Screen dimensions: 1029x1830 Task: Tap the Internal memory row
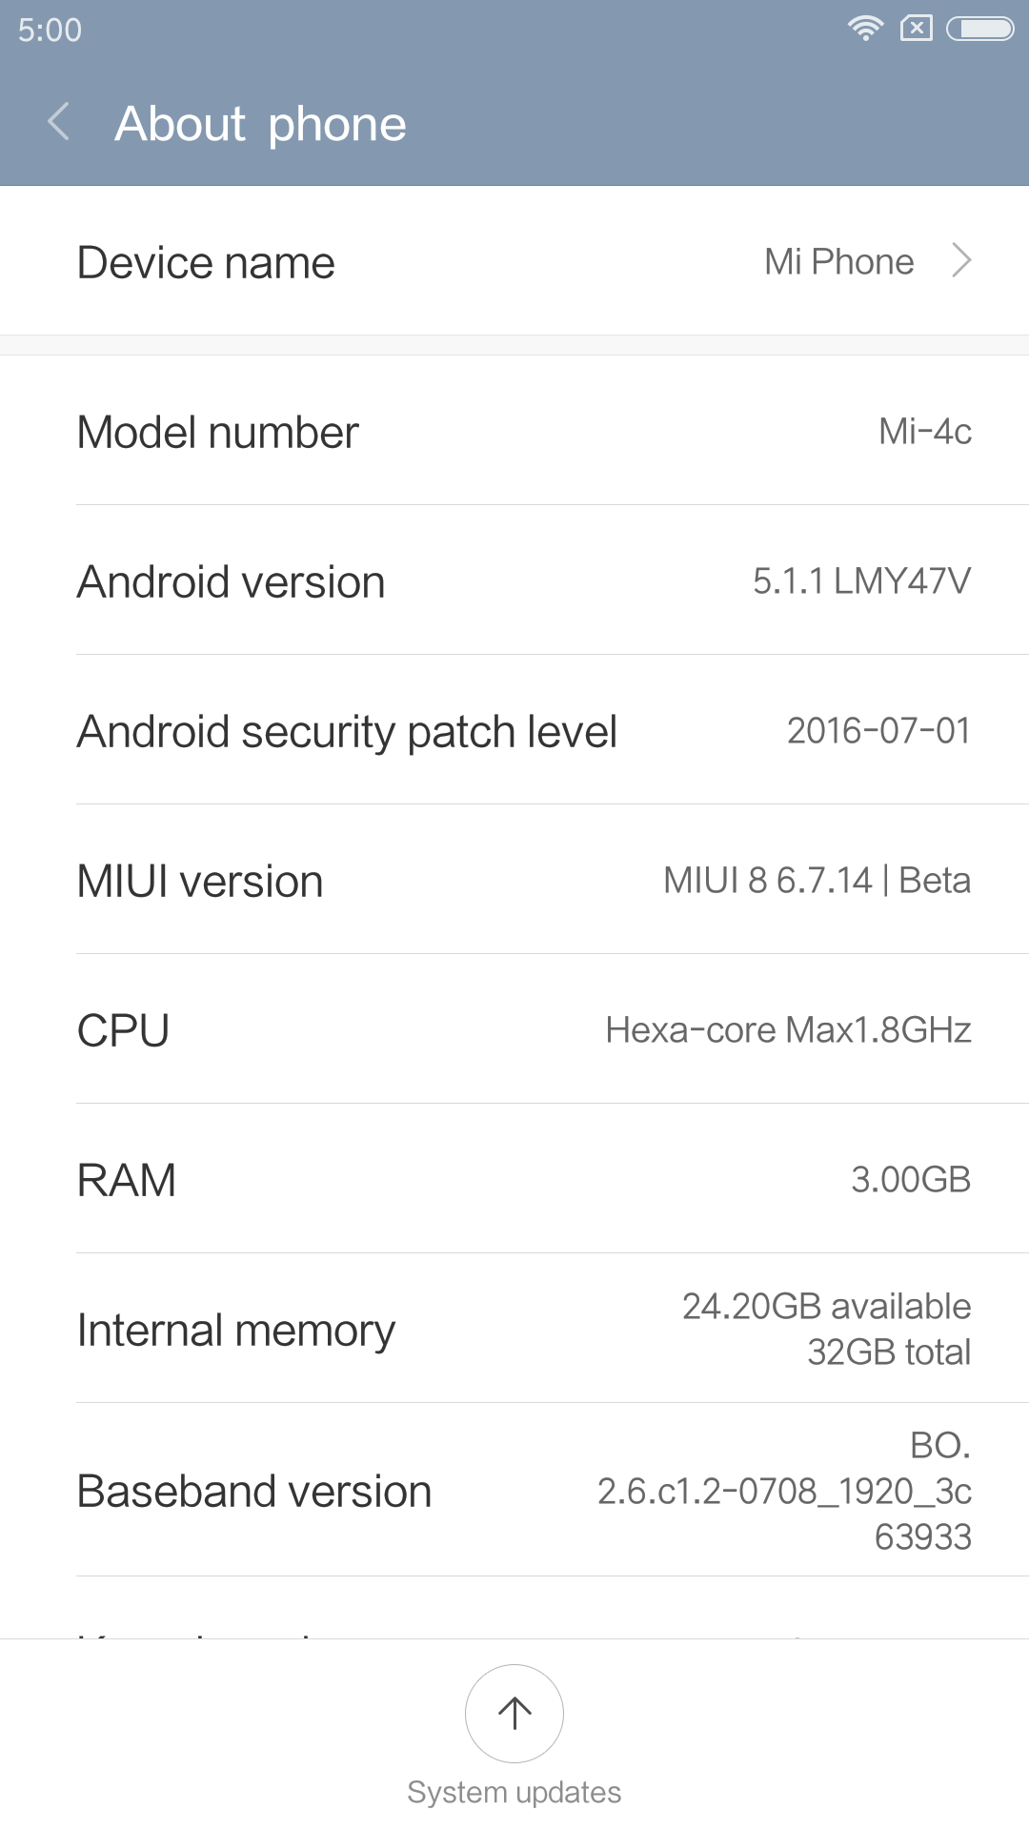click(x=514, y=1330)
